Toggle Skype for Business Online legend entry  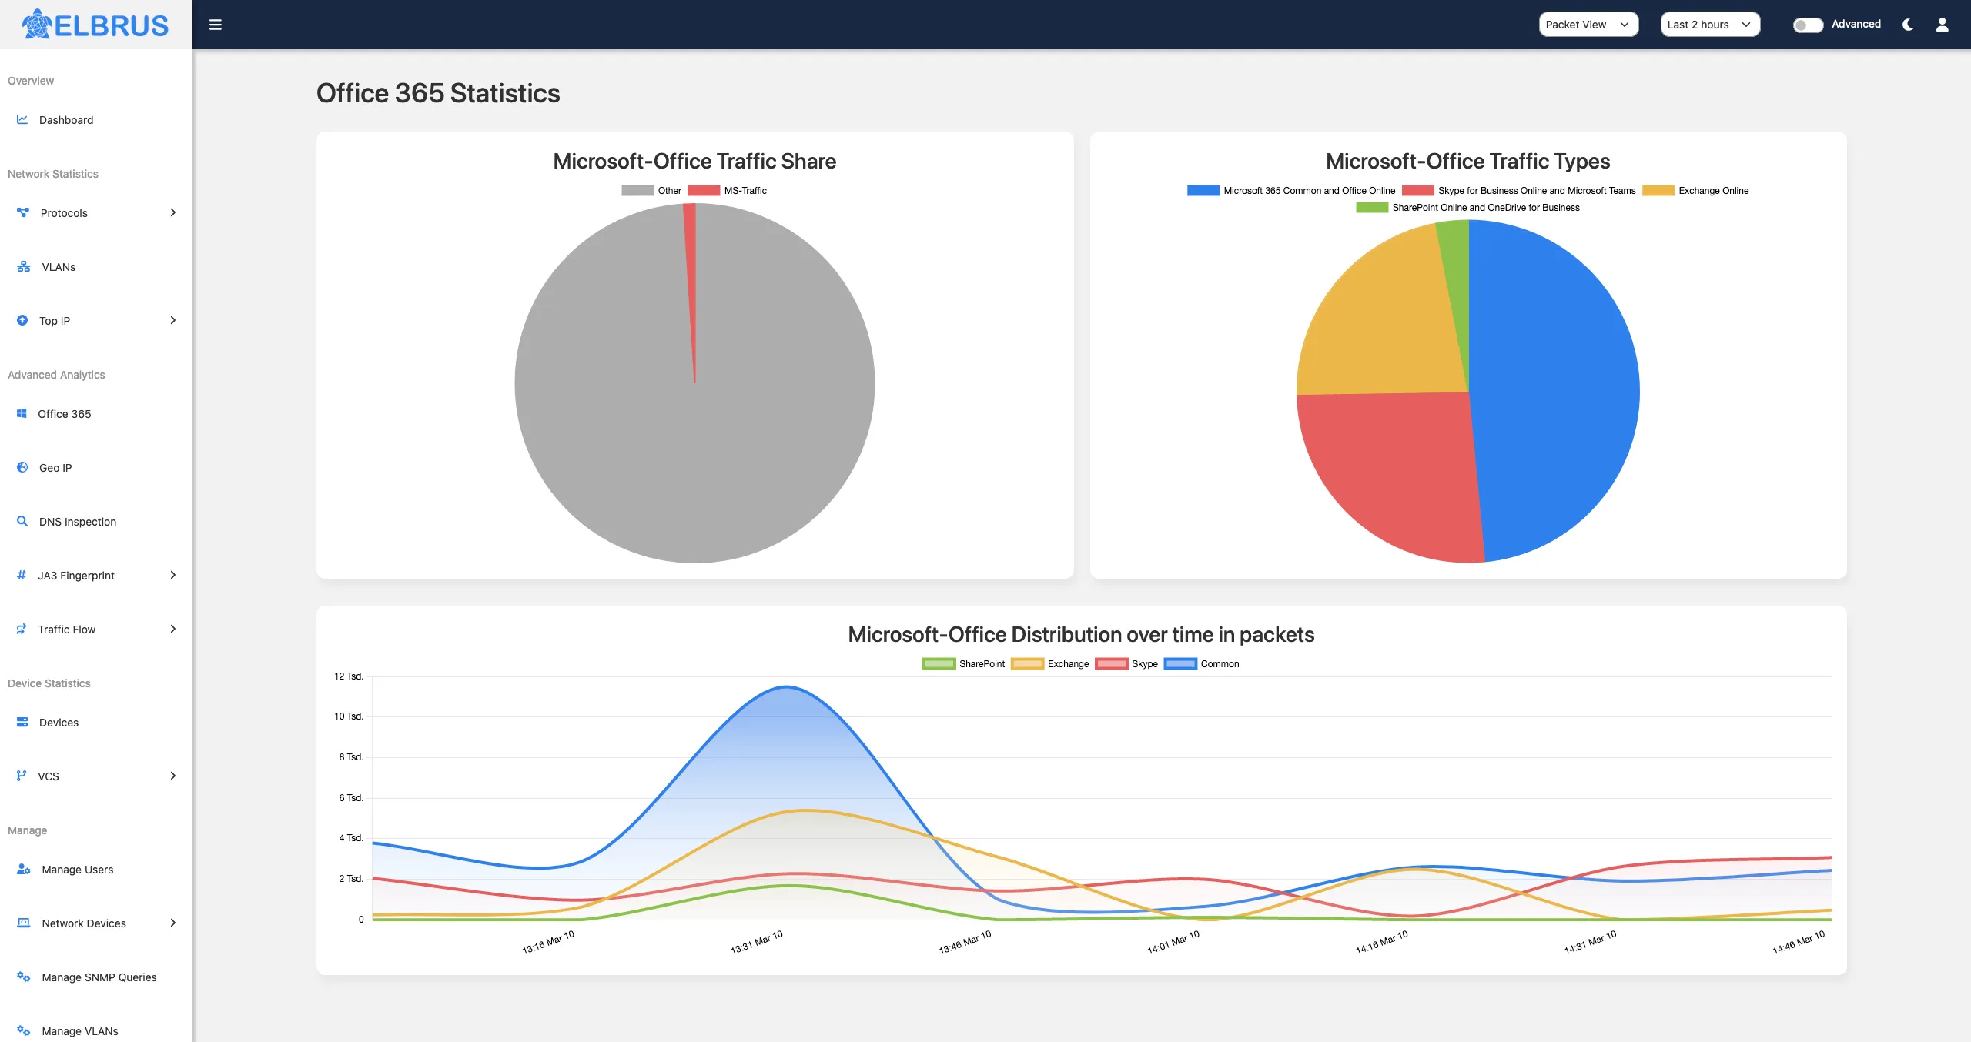coord(1518,190)
